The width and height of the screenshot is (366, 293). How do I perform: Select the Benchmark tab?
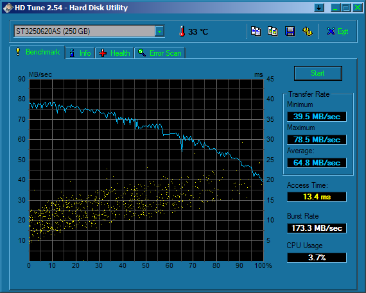pos(37,52)
